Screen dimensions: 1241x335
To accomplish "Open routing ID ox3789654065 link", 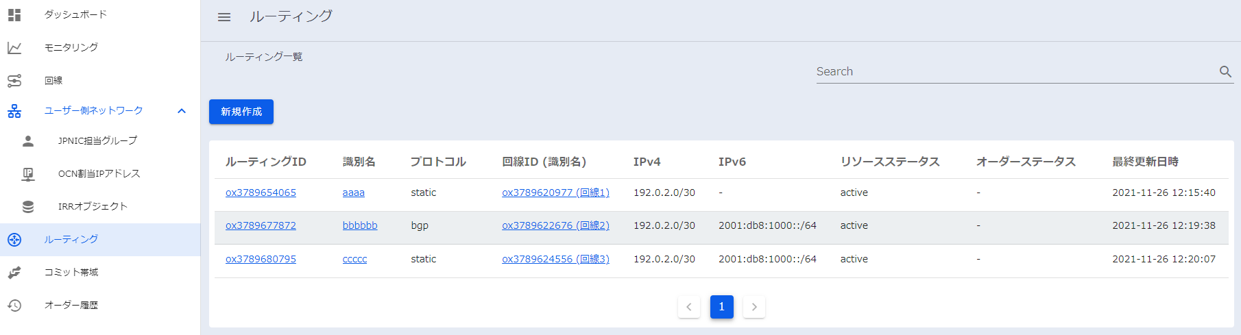I will pos(261,193).
